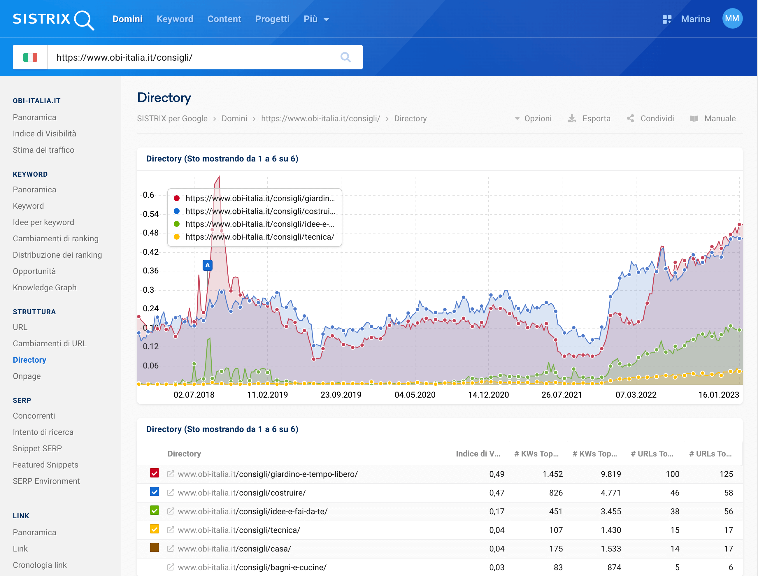Viewport: 758px width, 576px height.
Task: Uncheck the giardino-e-tempo-libero red checkbox
Action: (155, 473)
